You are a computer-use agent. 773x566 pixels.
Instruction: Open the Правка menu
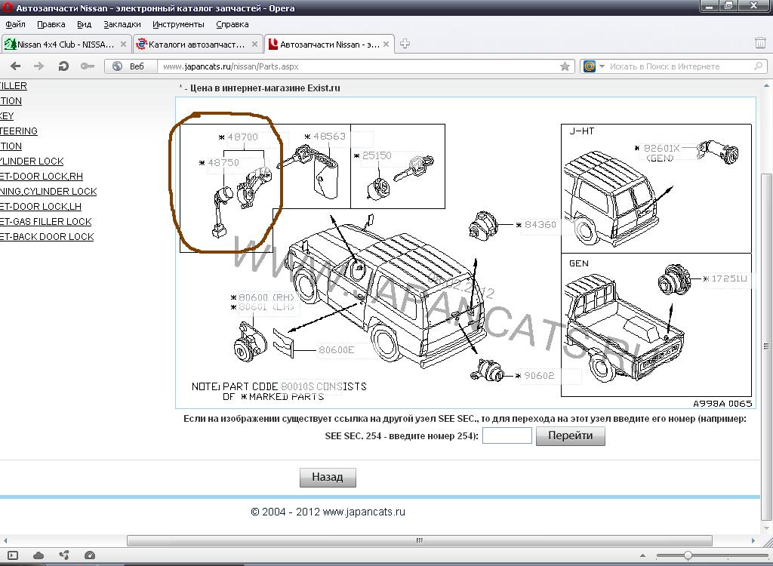51,24
